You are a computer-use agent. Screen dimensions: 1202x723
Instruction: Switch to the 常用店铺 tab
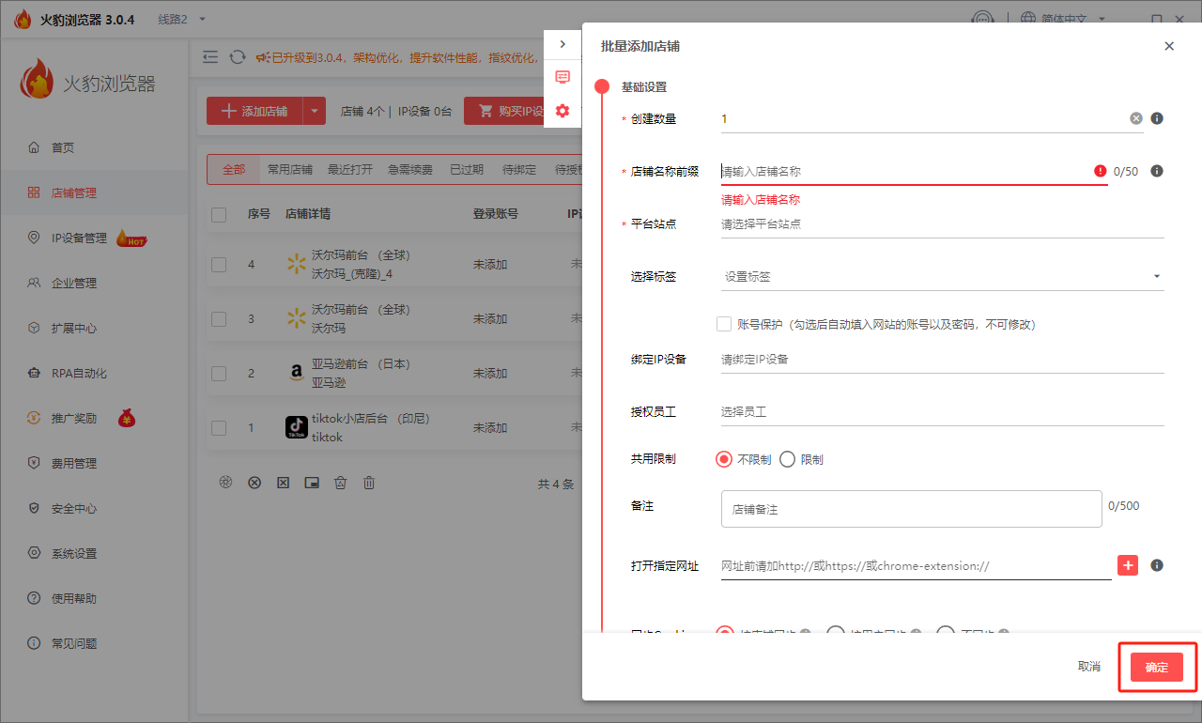pos(290,170)
